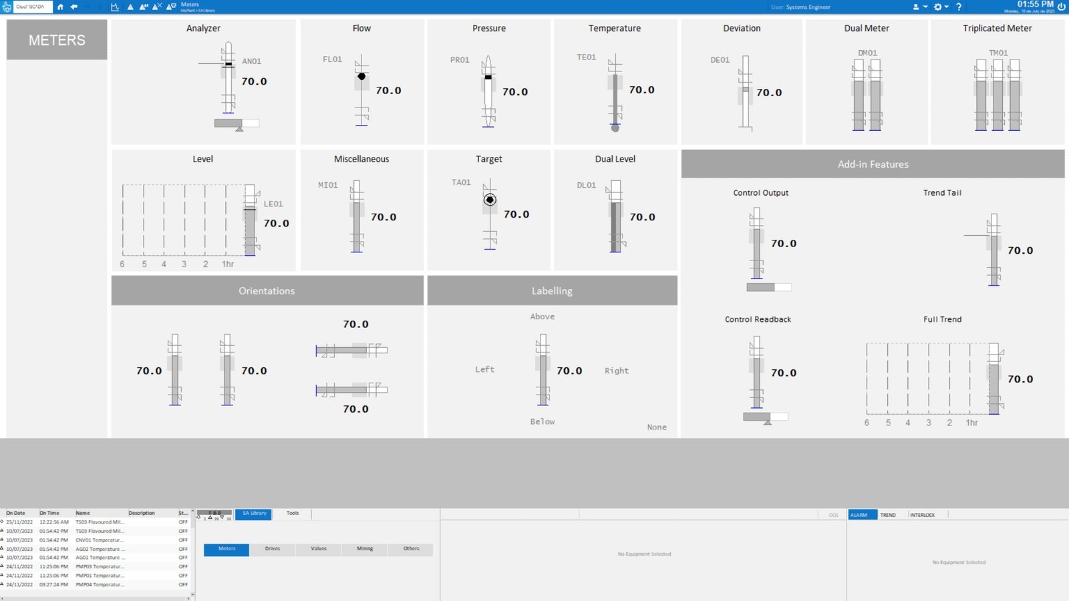The image size is (1069, 601).
Task: Click the top horizontal meter in Orientations
Action: [351, 350]
